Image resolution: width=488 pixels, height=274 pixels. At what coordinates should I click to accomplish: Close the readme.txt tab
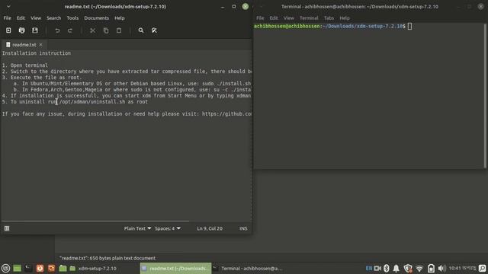pos(40,45)
